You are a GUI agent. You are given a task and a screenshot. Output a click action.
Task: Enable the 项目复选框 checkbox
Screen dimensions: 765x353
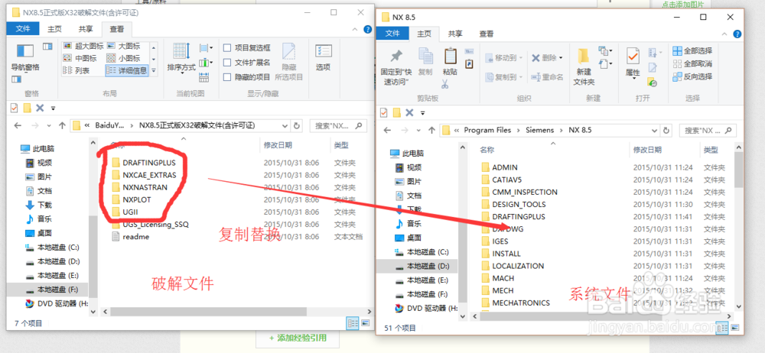227,48
